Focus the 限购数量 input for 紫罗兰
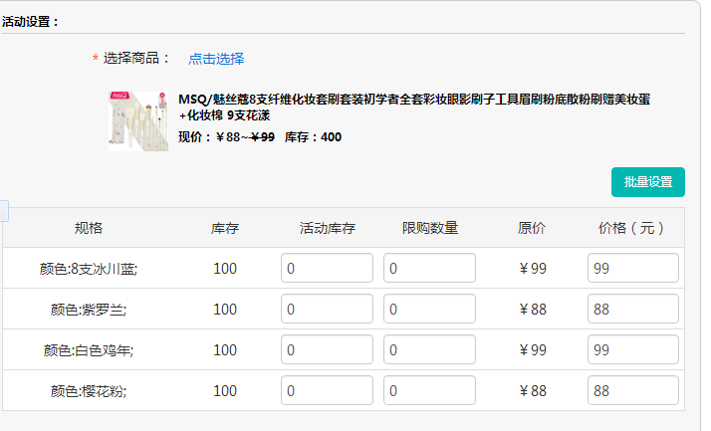Image resolution: width=711 pixels, height=431 pixels. (x=430, y=310)
